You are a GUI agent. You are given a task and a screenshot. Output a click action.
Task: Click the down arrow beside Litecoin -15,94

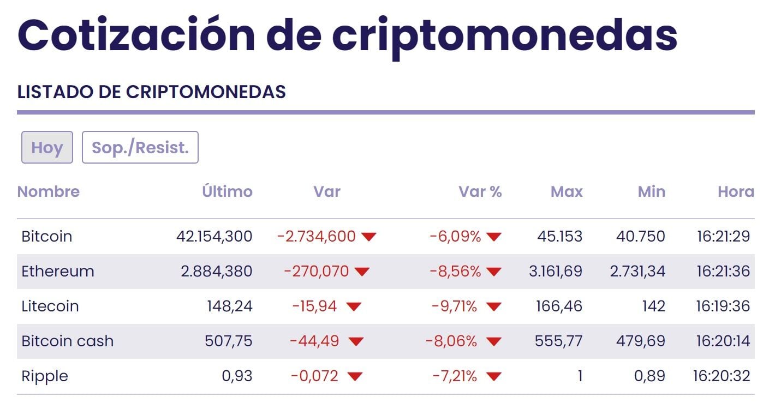click(354, 306)
